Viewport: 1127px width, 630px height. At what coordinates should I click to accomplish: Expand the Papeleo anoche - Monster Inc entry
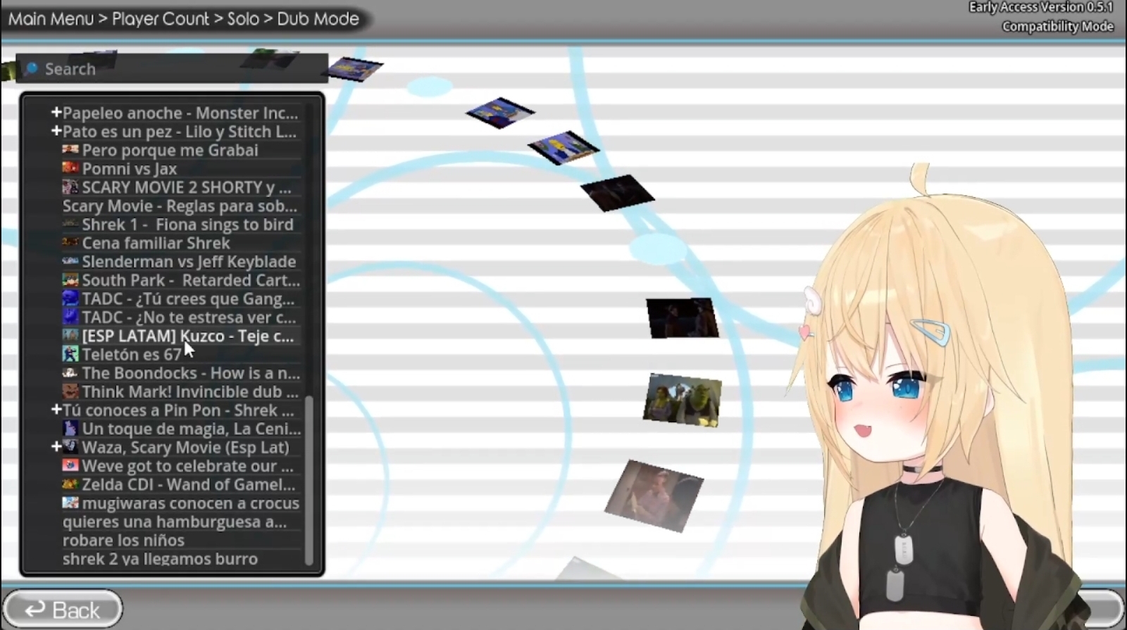pyautogui.click(x=56, y=112)
